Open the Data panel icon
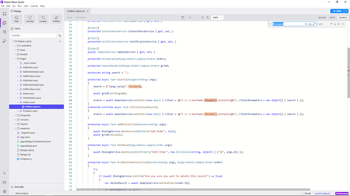 17,19
